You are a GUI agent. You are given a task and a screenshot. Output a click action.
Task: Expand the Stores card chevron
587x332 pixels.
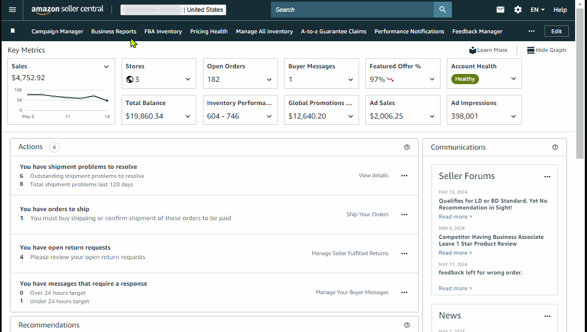coord(188,79)
